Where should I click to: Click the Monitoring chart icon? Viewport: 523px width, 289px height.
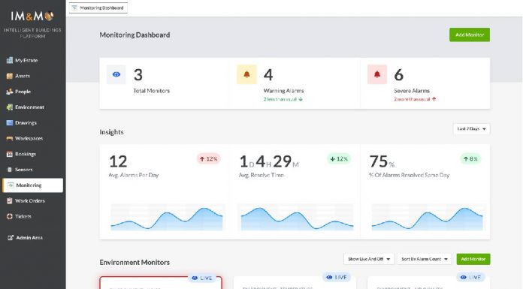click(11, 185)
